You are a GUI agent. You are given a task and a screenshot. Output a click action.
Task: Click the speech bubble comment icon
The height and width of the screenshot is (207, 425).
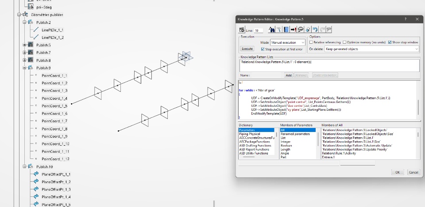click(x=300, y=30)
